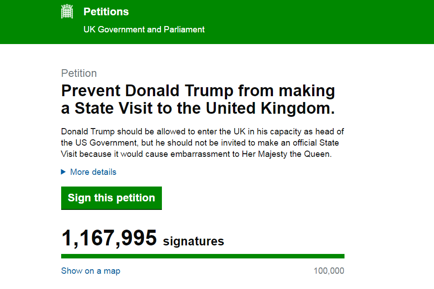Image resolution: width=434 pixels, height=289 pixels.
Task: Click the empty area of the green header banner
Action: (x=318, y=22)
